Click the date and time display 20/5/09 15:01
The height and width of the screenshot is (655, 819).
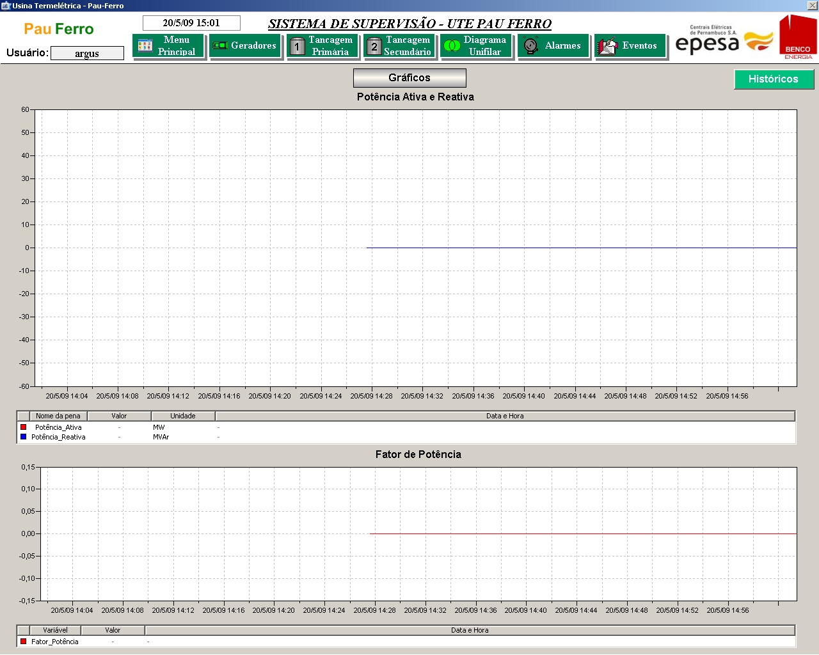point(191,23)
